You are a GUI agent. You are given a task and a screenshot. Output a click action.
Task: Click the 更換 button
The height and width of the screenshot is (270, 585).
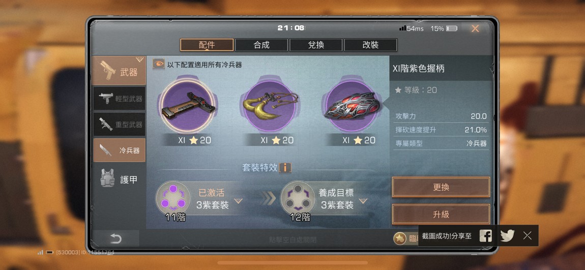pyautogui.click(x=441, y=187)
